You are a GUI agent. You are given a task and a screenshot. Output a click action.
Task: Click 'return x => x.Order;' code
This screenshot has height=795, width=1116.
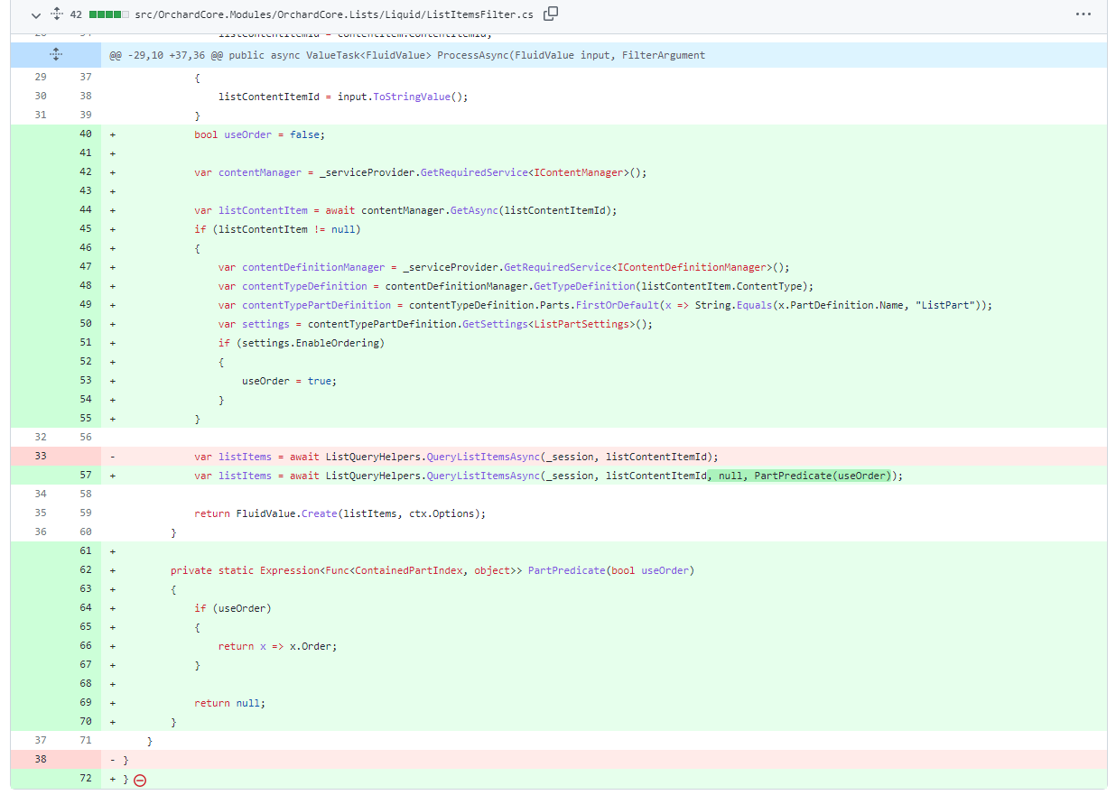point(277,646)
